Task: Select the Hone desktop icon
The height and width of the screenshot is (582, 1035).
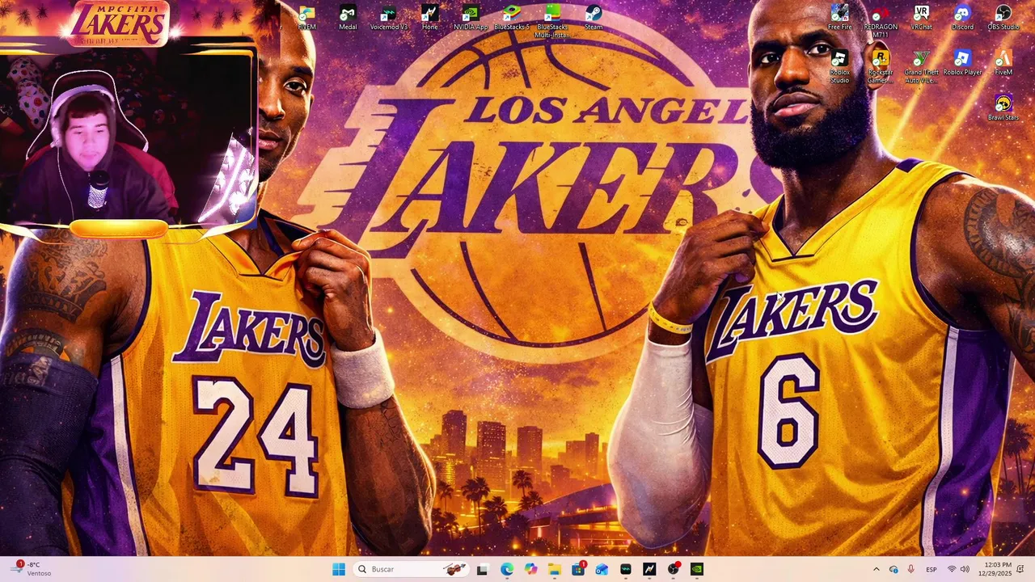Action: tap(430, 18)
